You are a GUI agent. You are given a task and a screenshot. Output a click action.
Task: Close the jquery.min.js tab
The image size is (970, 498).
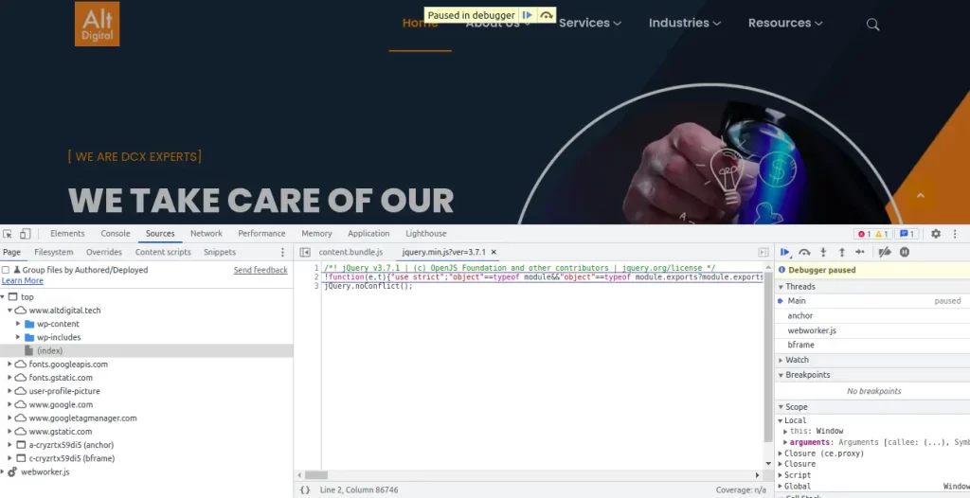[x=494, y=253]
